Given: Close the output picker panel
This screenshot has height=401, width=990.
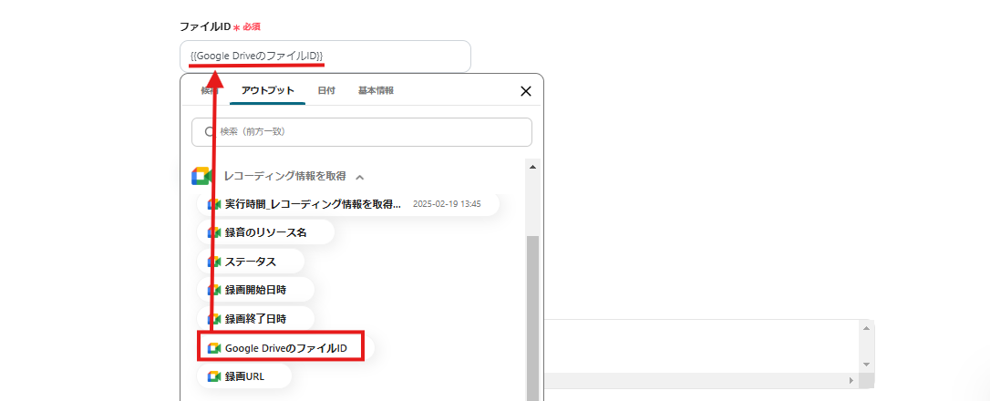Looking at the screenshot, I should click(x=525, y=91).
